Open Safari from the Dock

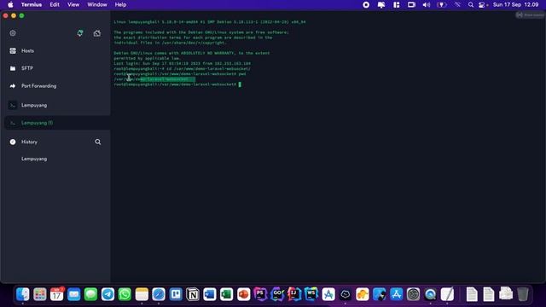tap(159, 294)
